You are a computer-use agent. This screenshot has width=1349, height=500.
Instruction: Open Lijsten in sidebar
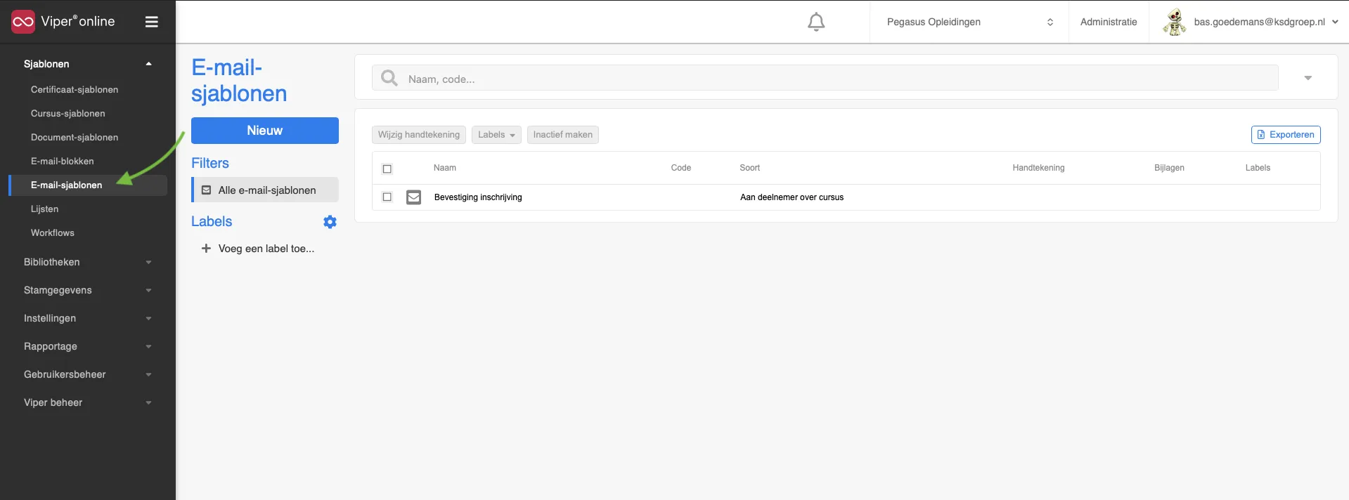pos(45,209)
